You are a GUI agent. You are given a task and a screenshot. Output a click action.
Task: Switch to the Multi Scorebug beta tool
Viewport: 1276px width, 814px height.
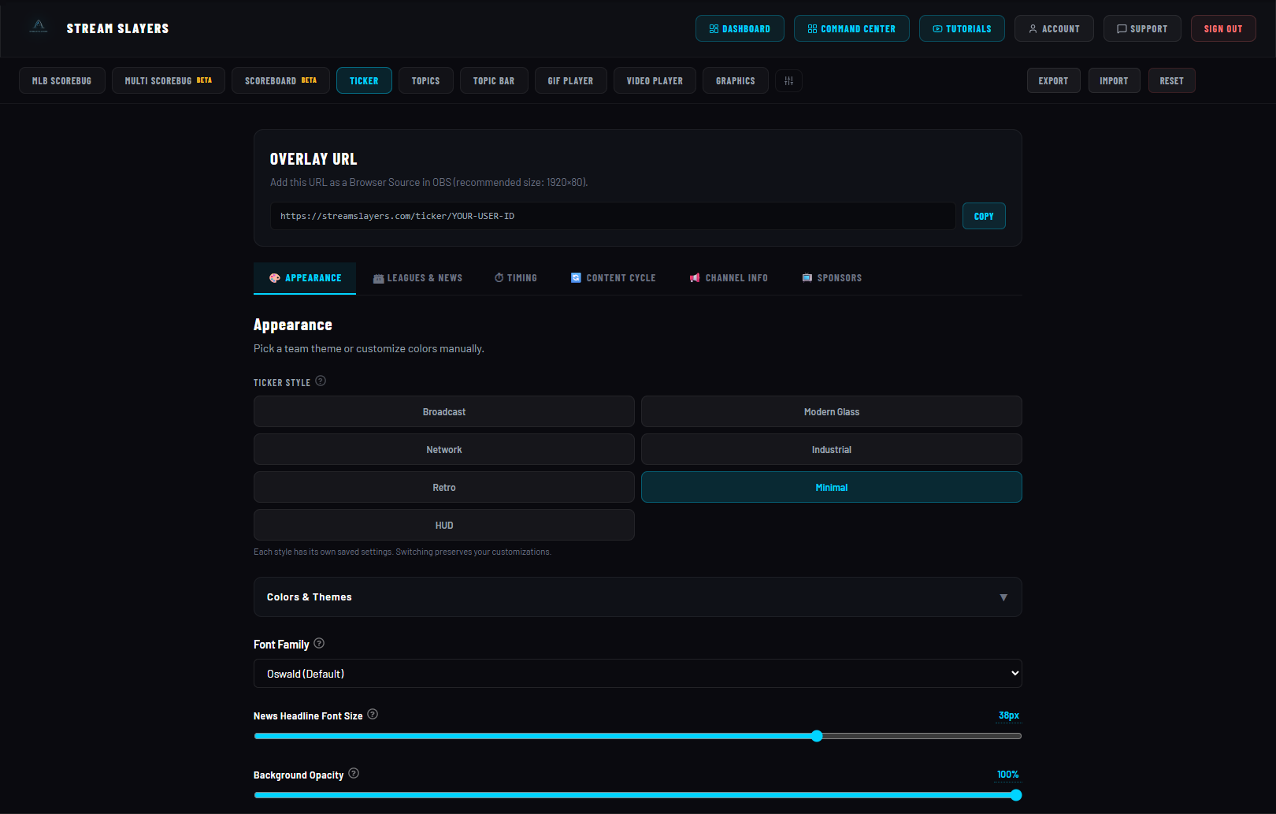click(169, 80)
